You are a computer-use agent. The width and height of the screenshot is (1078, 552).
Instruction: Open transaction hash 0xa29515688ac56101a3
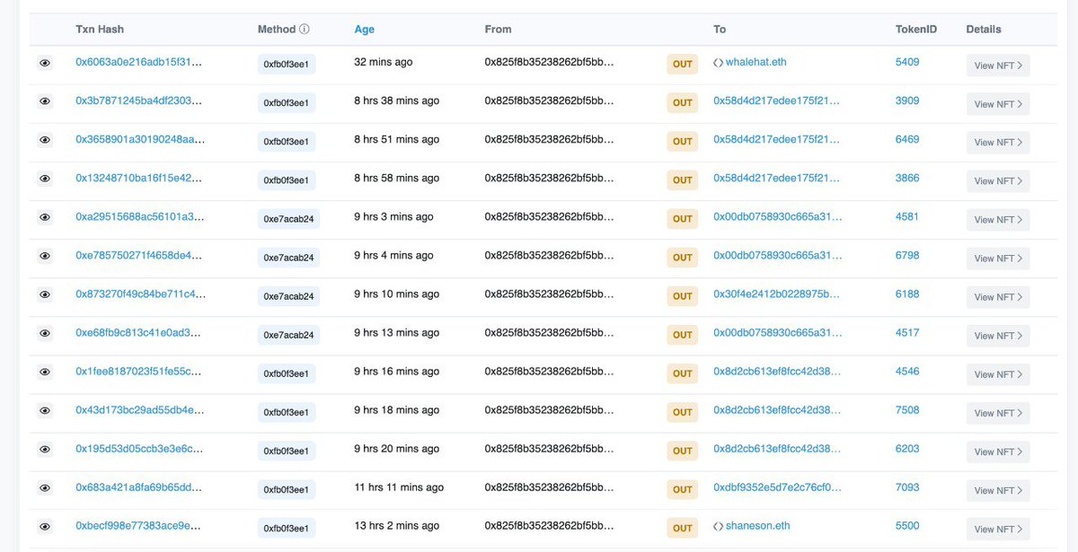pos(140,217)
